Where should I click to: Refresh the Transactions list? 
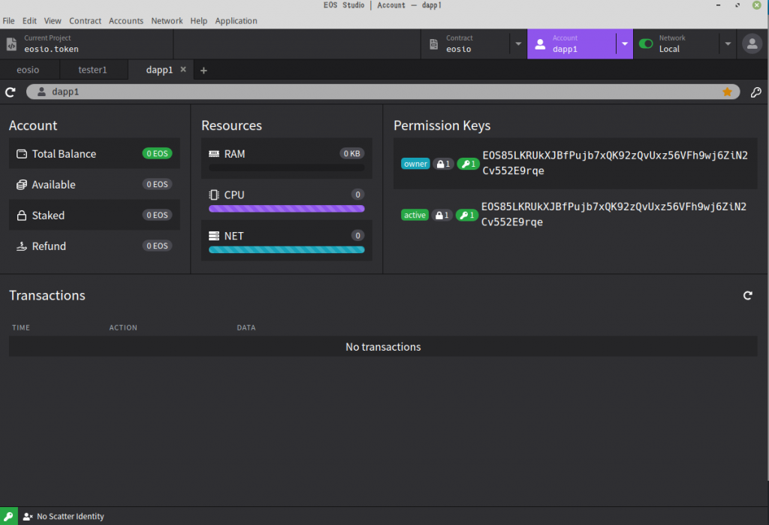[747, 295]
